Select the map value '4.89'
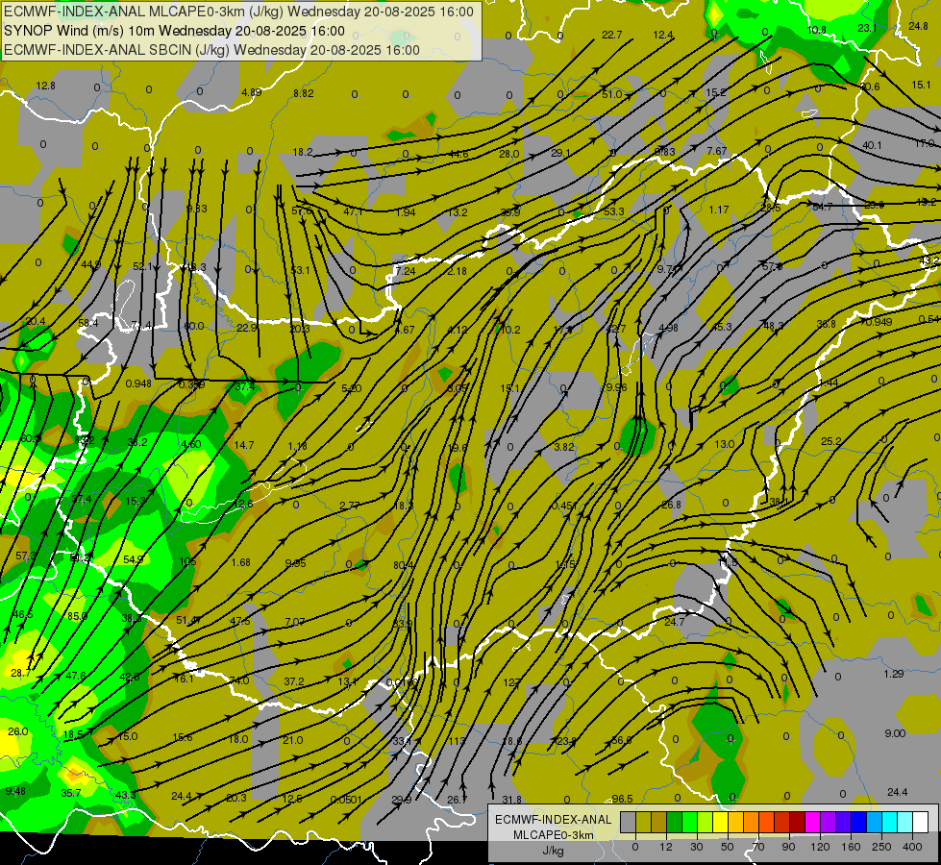The height and width of the screenshot is (865, 941). pos(252,92)
